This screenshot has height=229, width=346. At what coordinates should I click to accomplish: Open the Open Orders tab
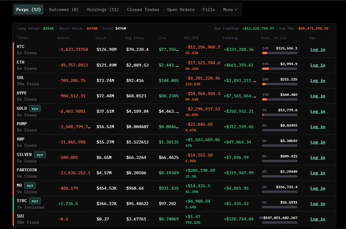point(181,10)
